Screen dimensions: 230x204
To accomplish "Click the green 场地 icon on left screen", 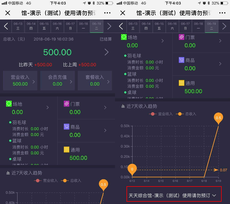I will click(x=9, y=104).
